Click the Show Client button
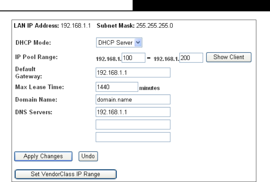Image resolution: width=270 pixels, height=182 pixels. tap(229, 57)
